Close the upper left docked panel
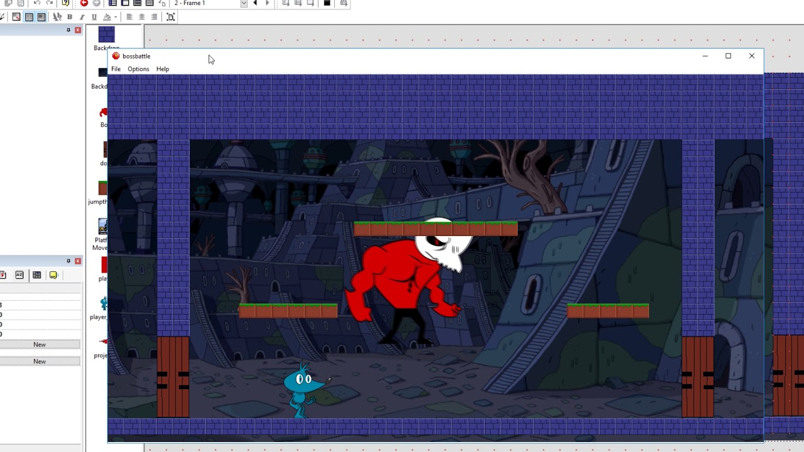Screen dimensions: 804x452 78,30
